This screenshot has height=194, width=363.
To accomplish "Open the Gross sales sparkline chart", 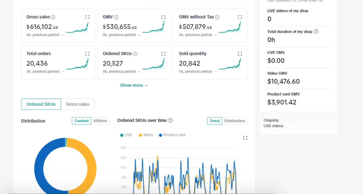I will [77, 27].
